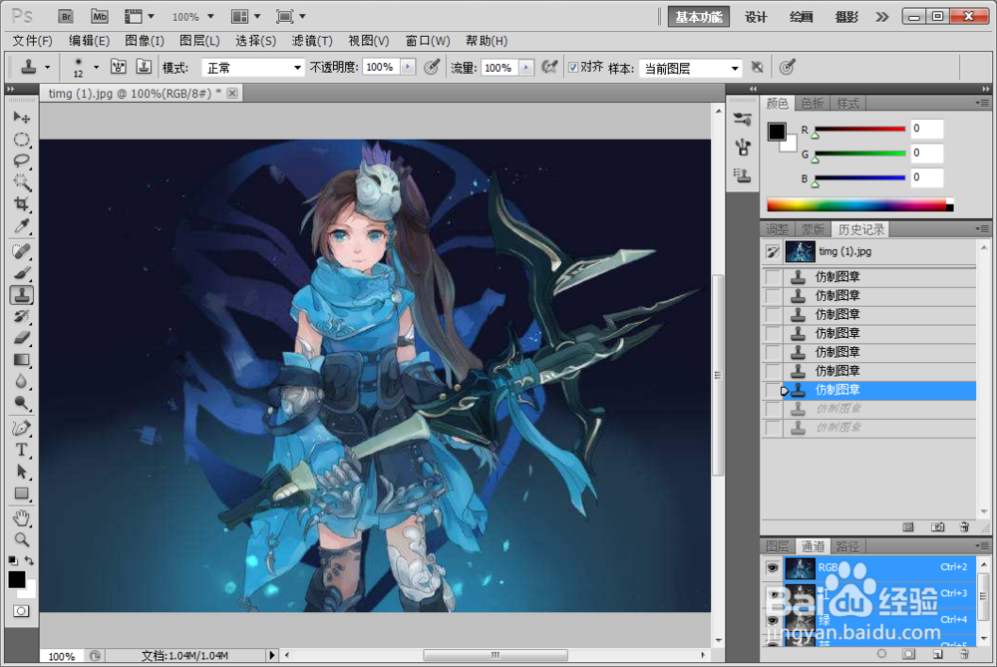This screenshot has width=997, height=667.
Task: Set history brush source on timg (1).jpg snapshot
Action: coord(773,252)
